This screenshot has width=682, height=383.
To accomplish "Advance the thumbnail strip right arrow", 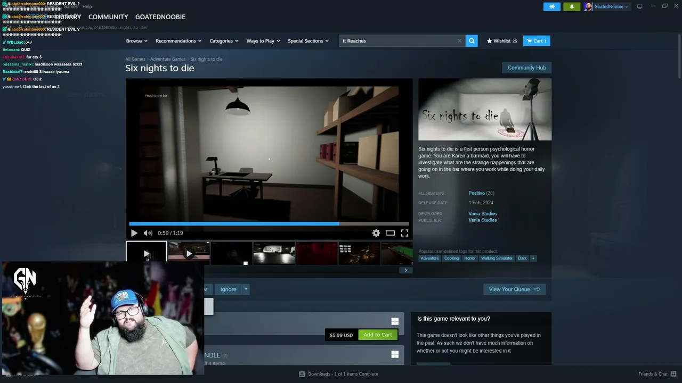I will [405, 270].
